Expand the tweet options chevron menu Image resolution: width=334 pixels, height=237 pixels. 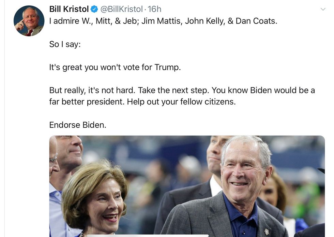pyautogui.click(x=323, y=9)
